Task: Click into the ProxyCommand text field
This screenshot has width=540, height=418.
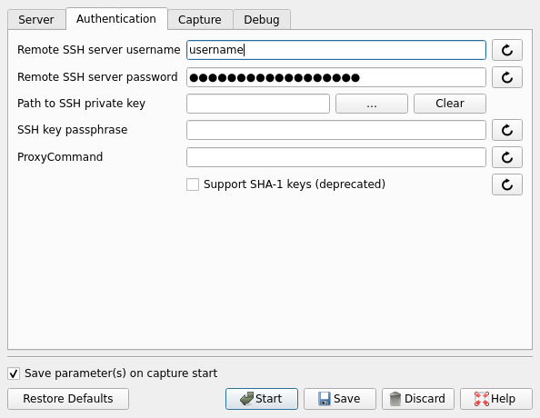Action: click(336, 157)
